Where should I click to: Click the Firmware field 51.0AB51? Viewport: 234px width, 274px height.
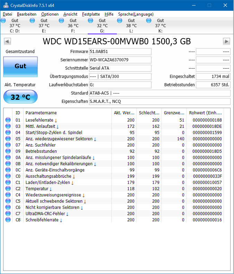click(x=120, y=52)
